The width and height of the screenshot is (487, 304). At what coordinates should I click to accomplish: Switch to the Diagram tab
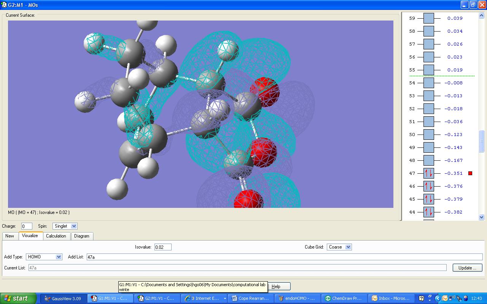(81, 236)
